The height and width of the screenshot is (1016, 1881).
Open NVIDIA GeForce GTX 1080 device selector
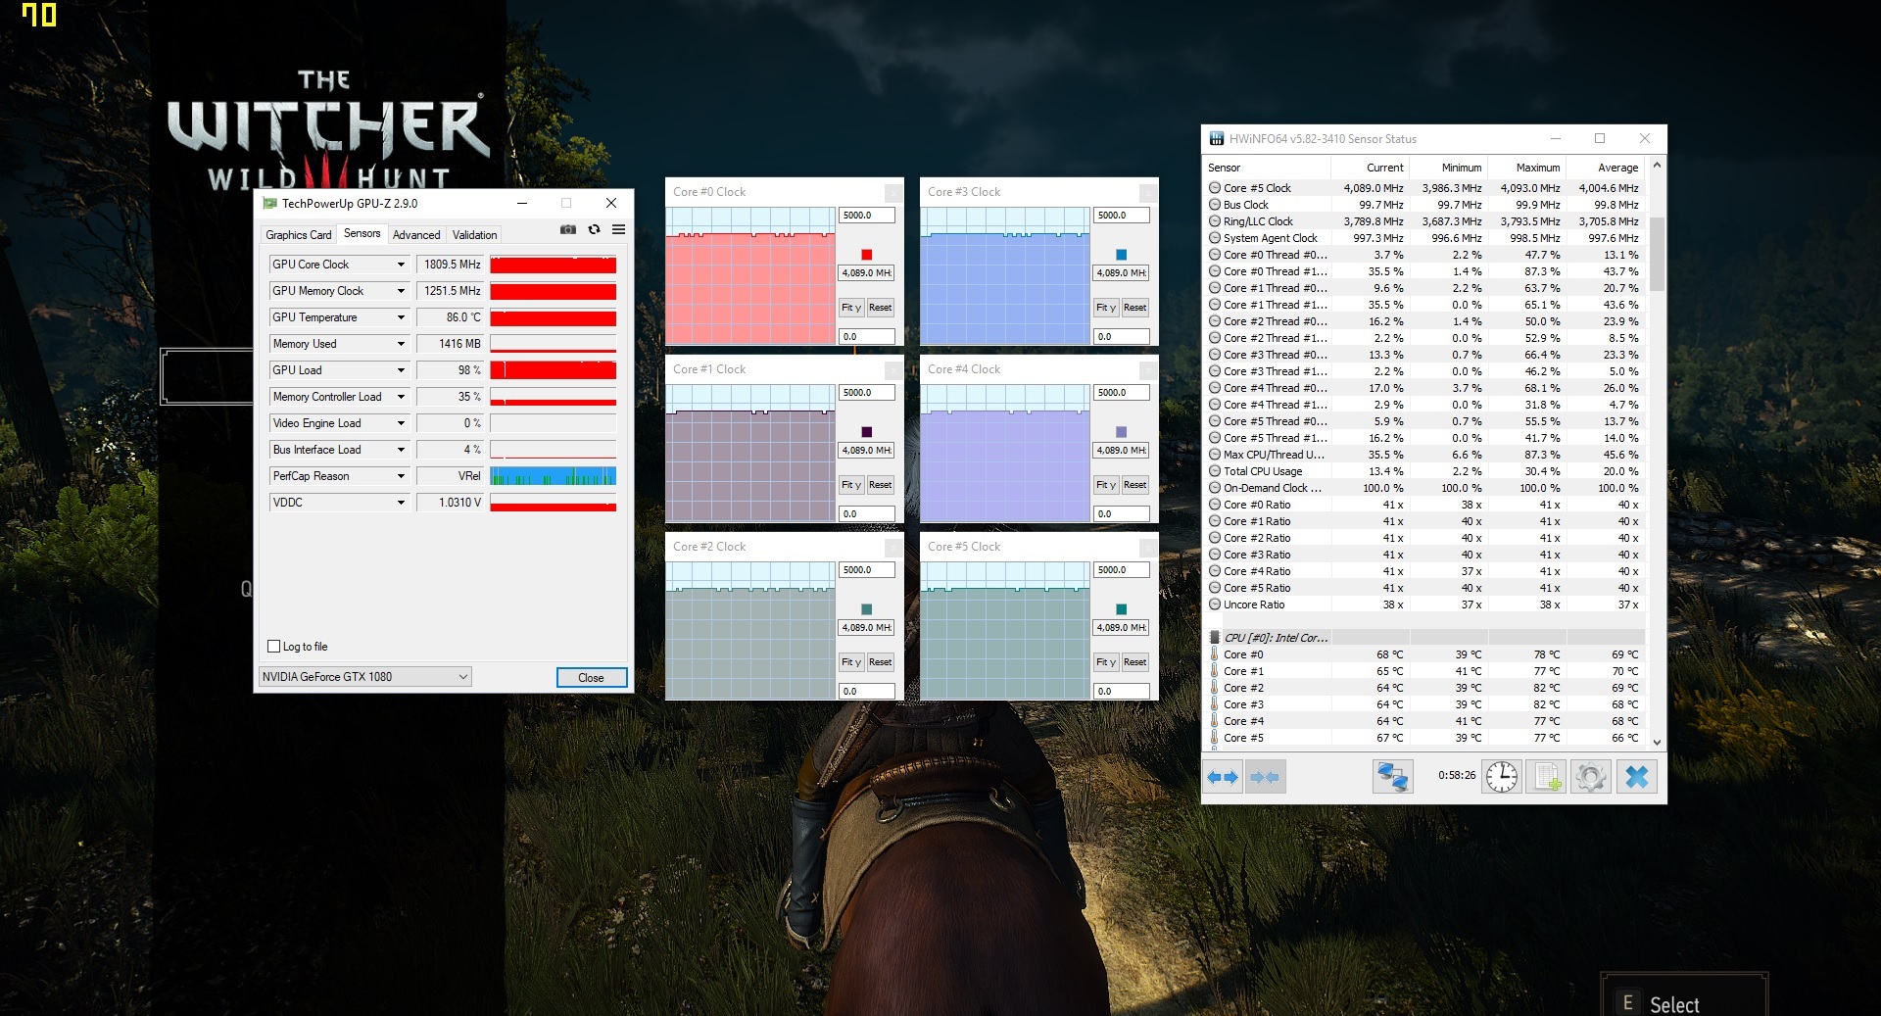pos(364,677)
